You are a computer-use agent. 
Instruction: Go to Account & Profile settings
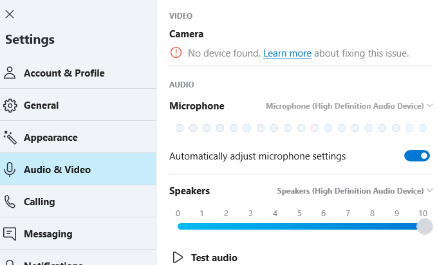pos(64,73)
